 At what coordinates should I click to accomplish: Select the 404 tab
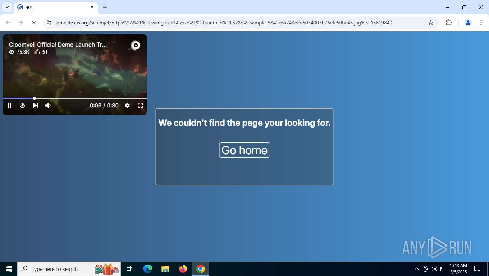pyautogui.click(x=56, y=7)
